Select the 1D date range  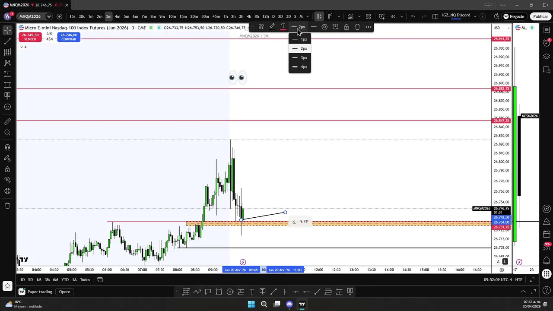pos(22,280)
